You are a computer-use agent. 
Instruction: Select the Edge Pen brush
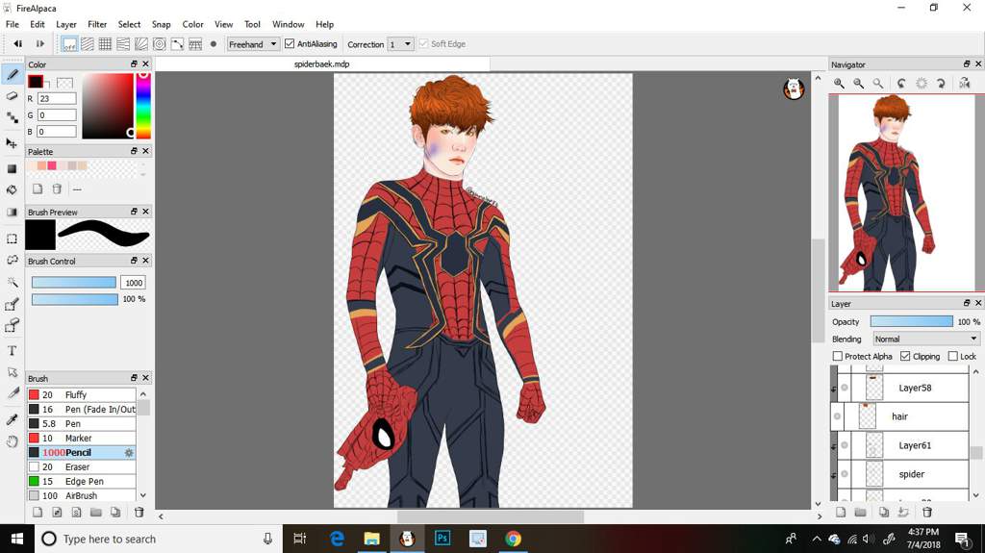pyautogui.click(x=81, y=482)
